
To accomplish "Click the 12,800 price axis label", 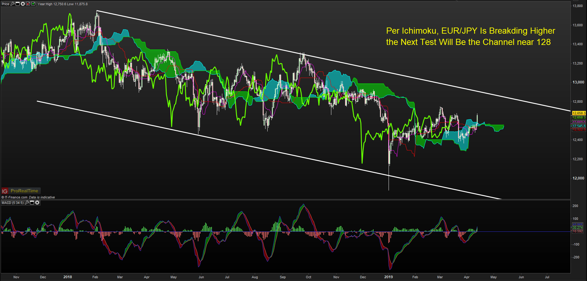I will (578, 102).
